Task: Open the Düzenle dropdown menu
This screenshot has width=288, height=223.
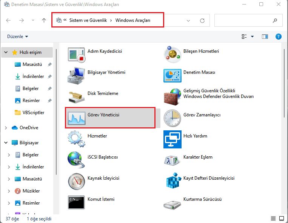Action: [17, 37]
